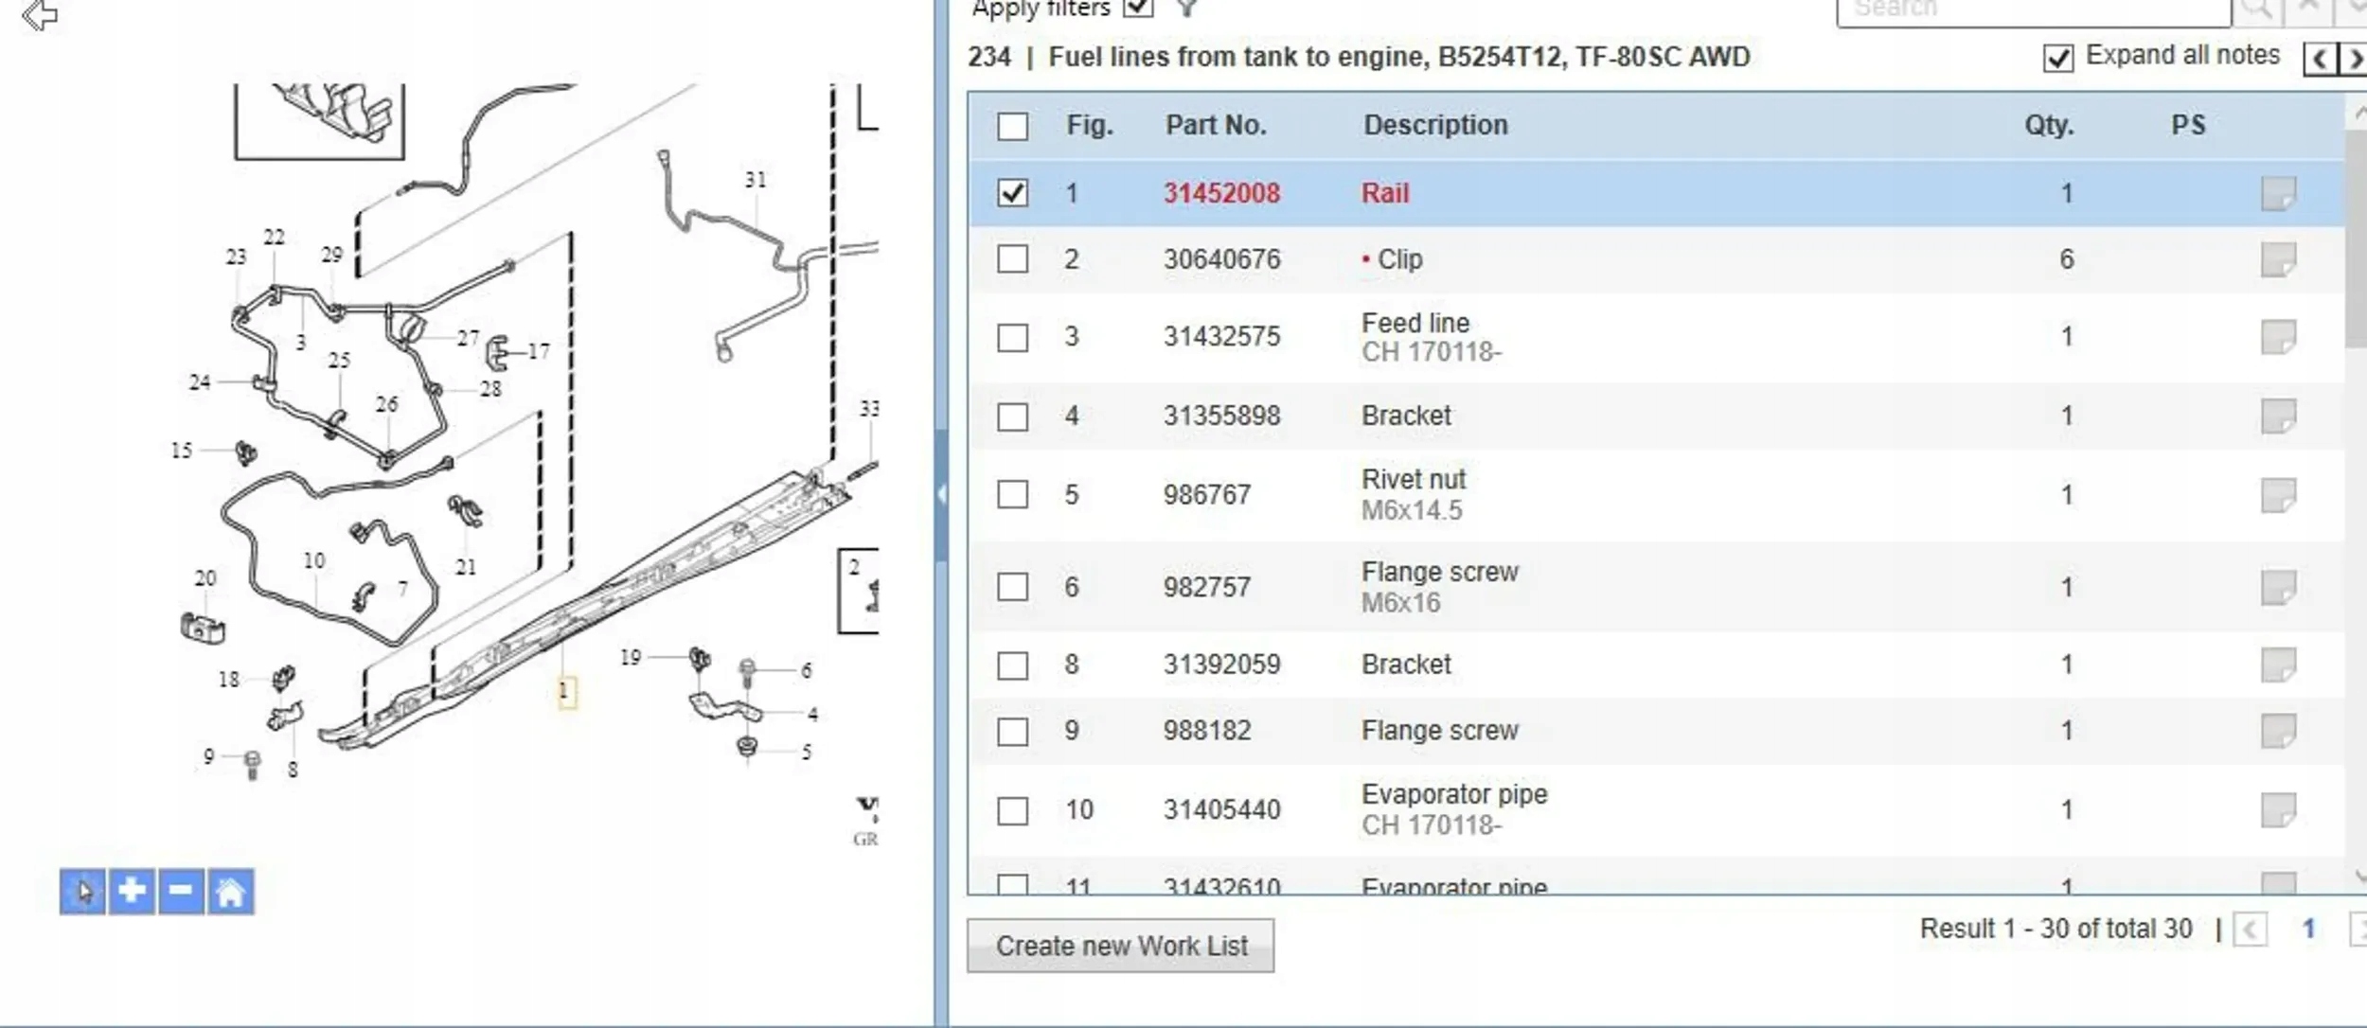Viewport: 2367px width, 1028px height.
Task: Click the back arrow above diagram
Action: click(40, 14)
